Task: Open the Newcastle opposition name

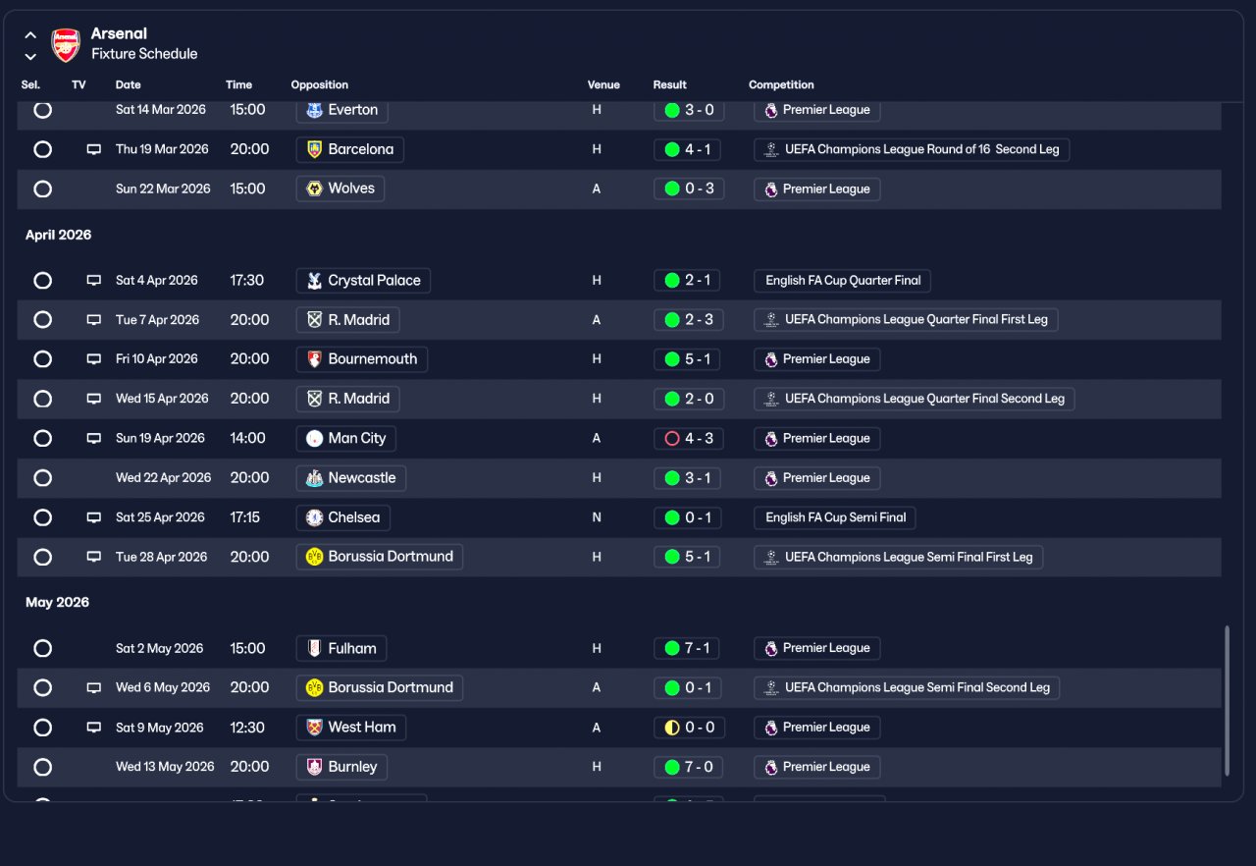Action: click(362, 478)
